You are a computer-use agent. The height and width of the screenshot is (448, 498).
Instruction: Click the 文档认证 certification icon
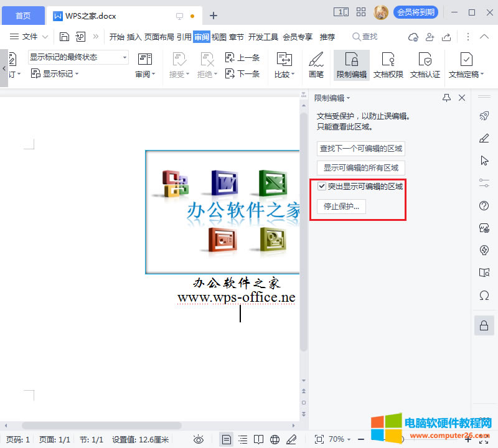(x=425, y=65)
